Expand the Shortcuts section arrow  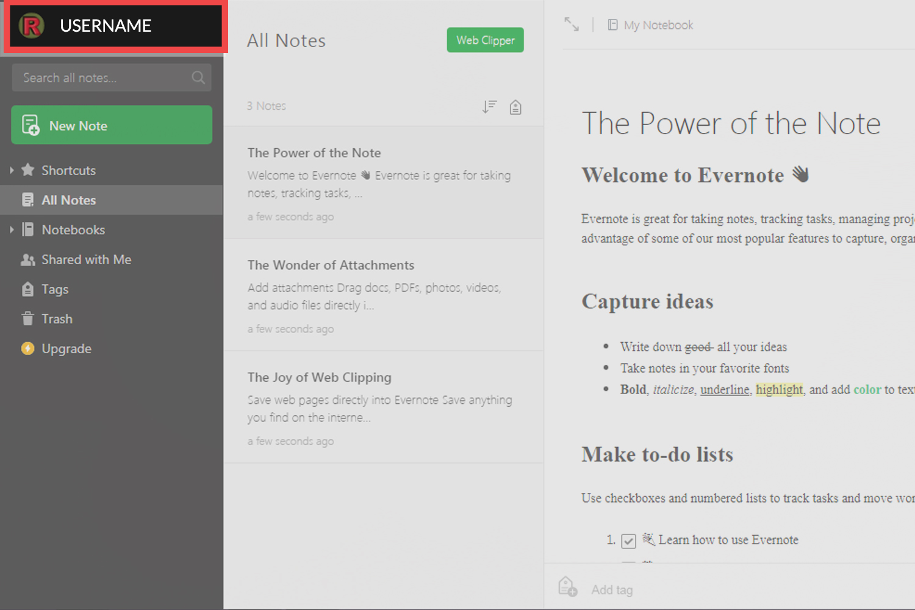coord(12,170)
